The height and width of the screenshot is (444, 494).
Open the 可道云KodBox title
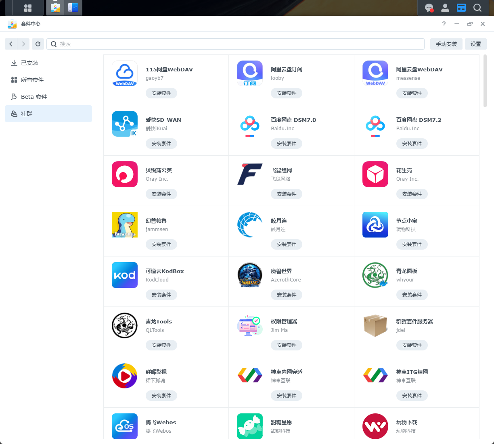click(165, 271)
